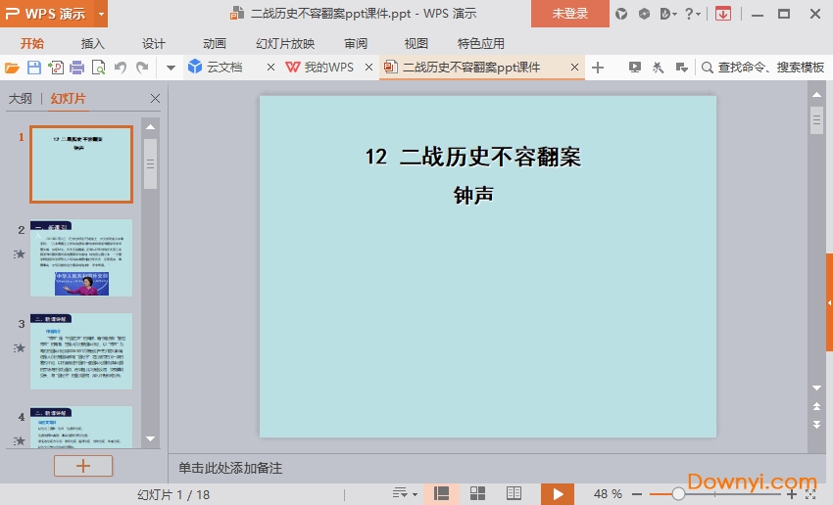The width and height of the screenshot is (833, 505).
Task: Click the main editor scroll up arrow
Action: click(x=817, y=94)
